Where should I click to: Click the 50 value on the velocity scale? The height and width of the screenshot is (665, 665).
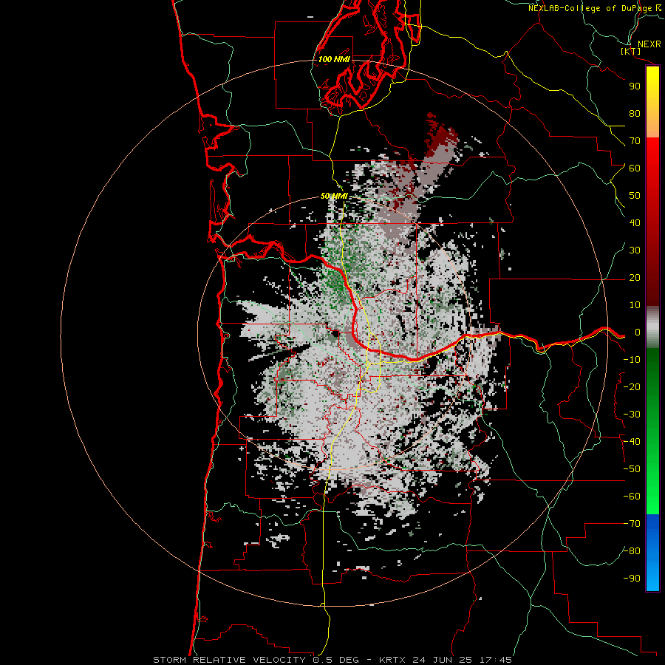pyautogui.click(x=635, y=196)
